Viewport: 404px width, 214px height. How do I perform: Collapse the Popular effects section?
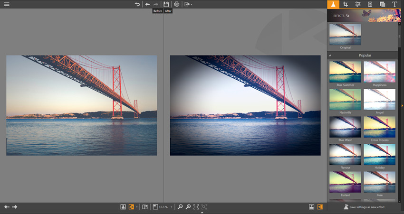point(330,56)
